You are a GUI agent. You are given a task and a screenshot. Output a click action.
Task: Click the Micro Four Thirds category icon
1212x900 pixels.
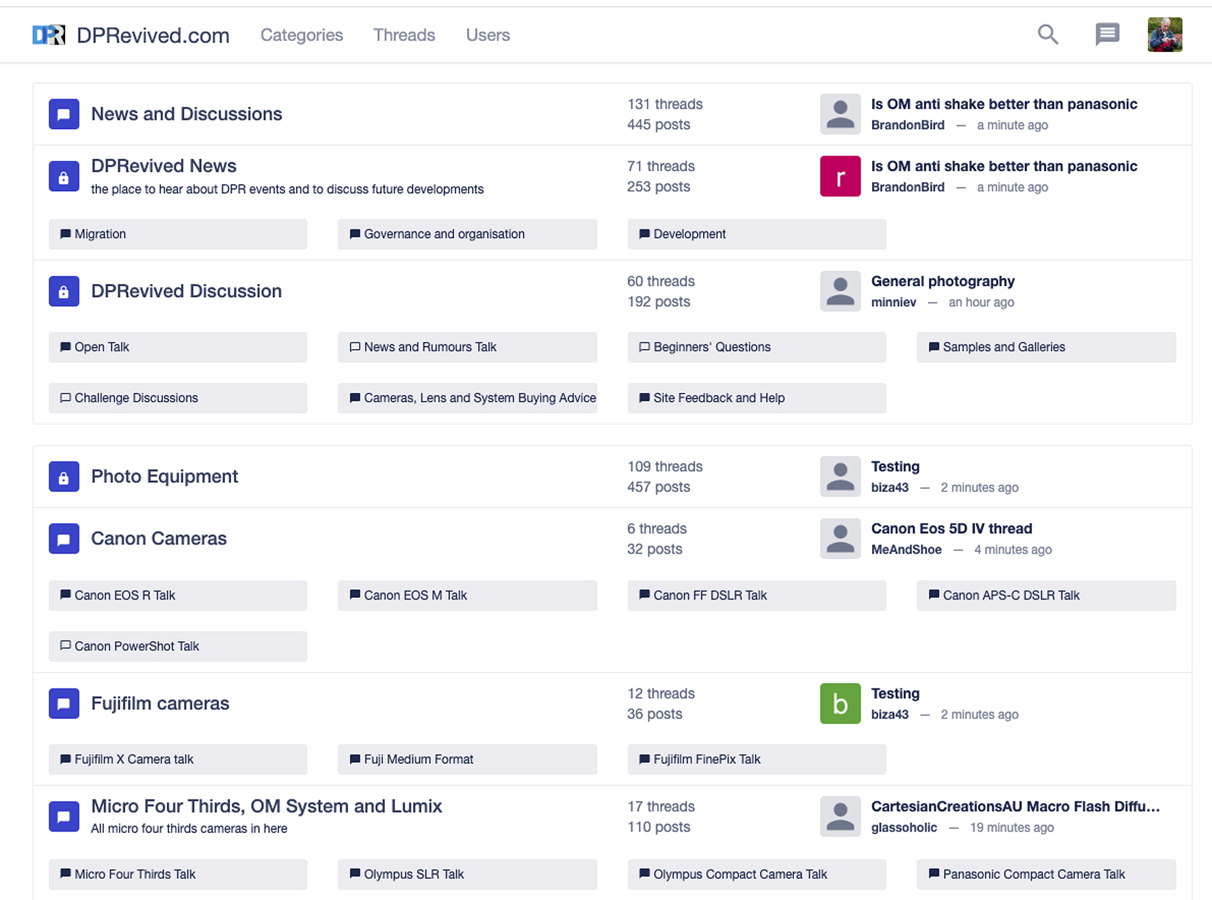coord(64,817)
